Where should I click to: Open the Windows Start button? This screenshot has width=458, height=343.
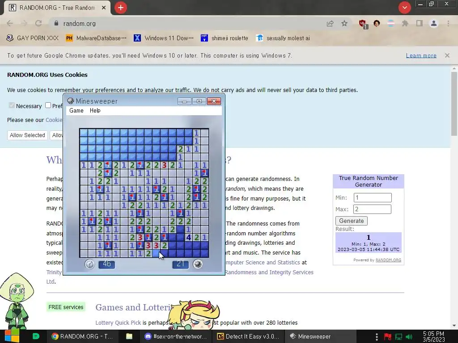pyautogui.click(x=12, y=336)
